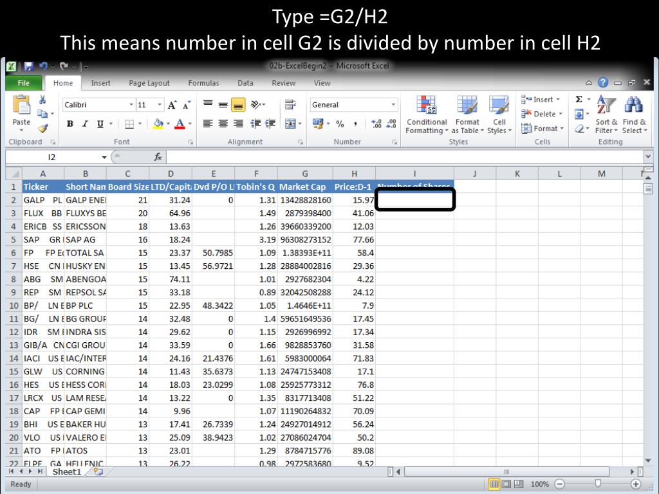The image size is (659, 494).
Task: Click the Page Layout view button in status bar
Action: tap(506, 484)
